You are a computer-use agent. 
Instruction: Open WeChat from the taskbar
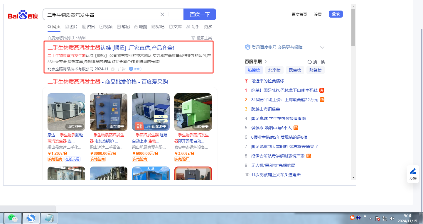point(13,218)
